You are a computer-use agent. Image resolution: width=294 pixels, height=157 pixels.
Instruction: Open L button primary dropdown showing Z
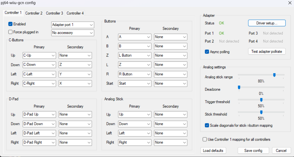(135, 64)
